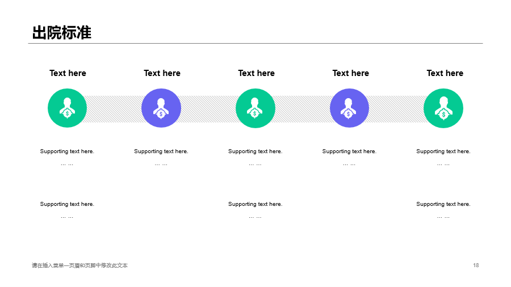Select the first green person-money icon circle

click(67, 108)
